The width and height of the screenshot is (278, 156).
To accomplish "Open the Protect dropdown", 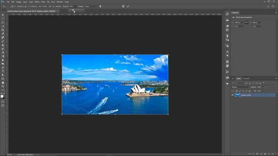I will click(x=91, y=6).
